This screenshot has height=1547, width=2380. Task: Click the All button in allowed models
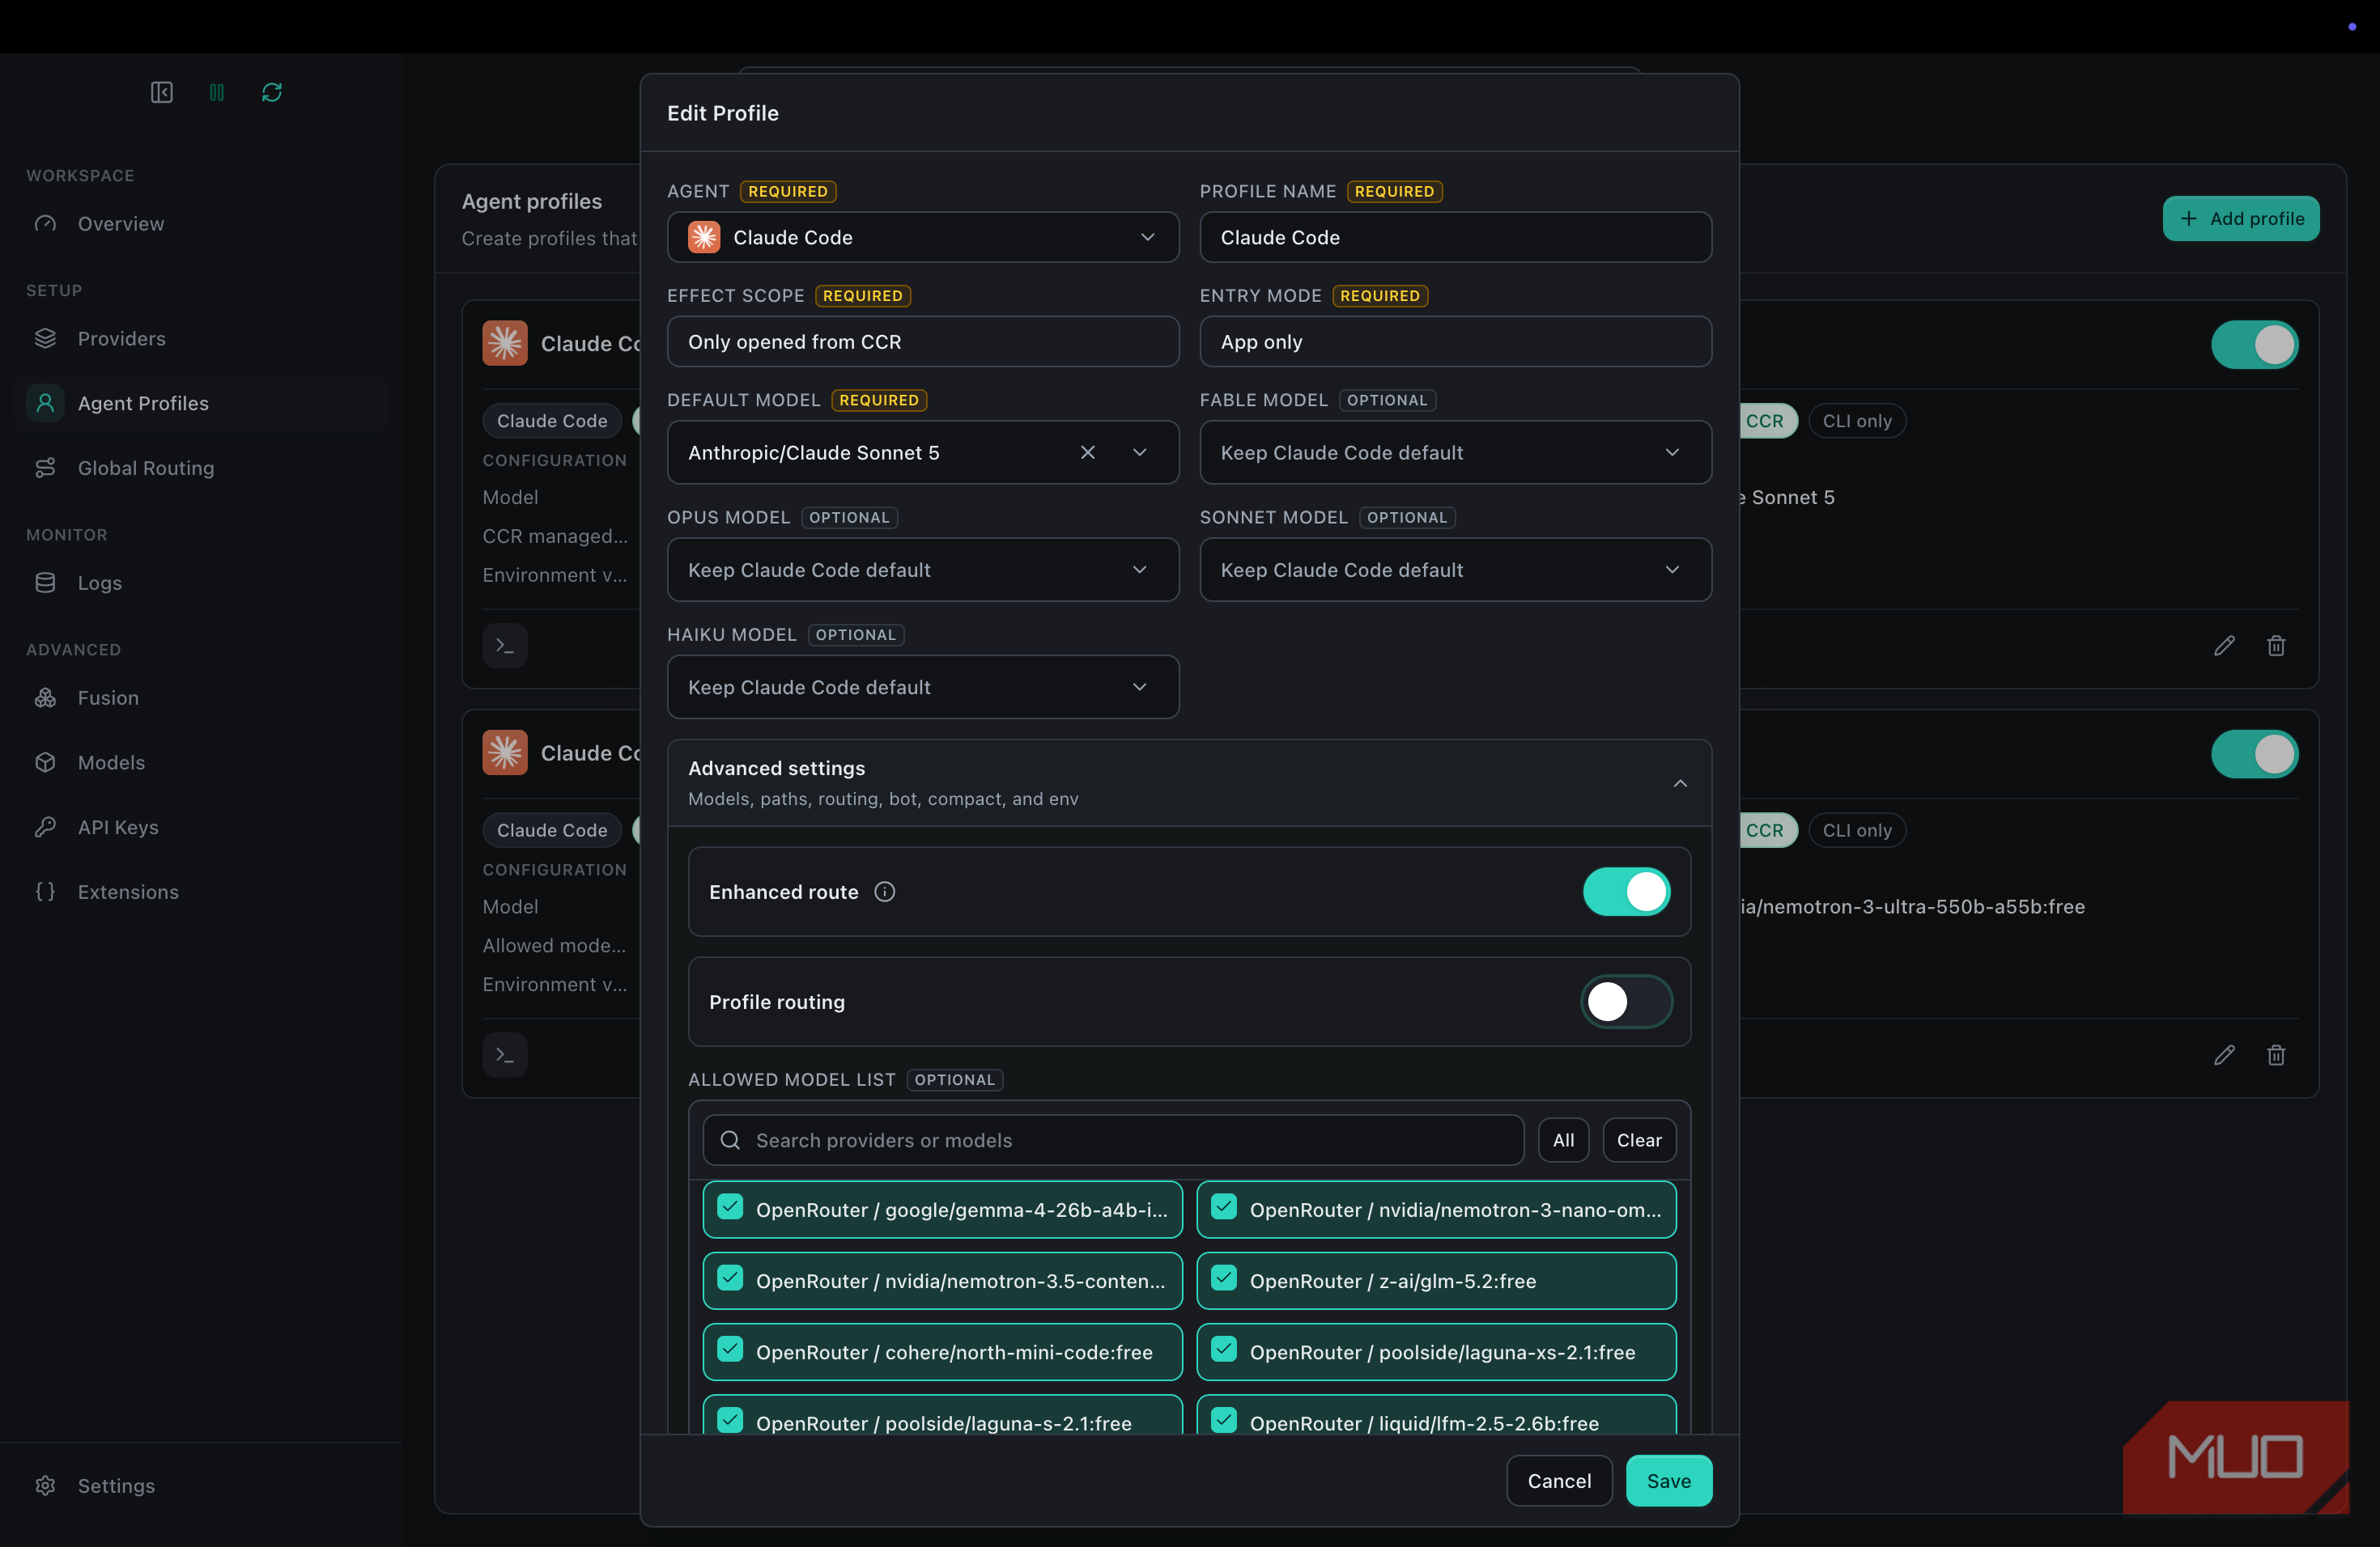(x=1563, y=1140)
